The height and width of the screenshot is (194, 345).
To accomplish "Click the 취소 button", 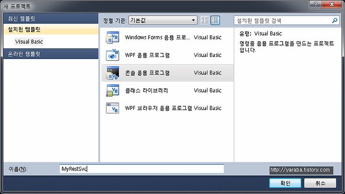I will pos(320,183).
